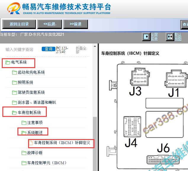Click the J1 connector in diagram
Viewport: 188px width, 171px height.
pyautogui.click(x=176, y=78)
